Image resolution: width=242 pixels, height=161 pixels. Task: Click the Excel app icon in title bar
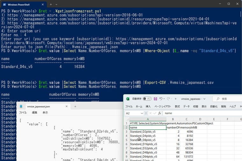128,99
